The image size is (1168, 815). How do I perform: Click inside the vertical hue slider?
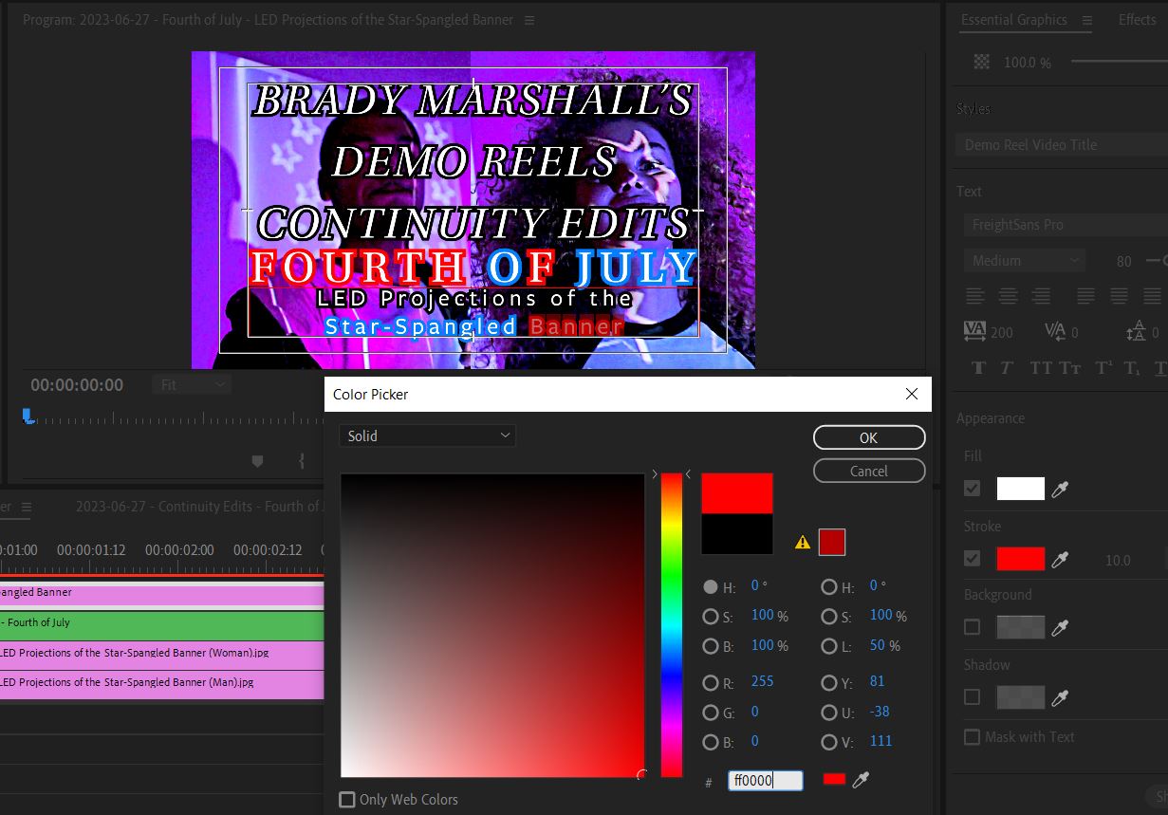[672, 624]
